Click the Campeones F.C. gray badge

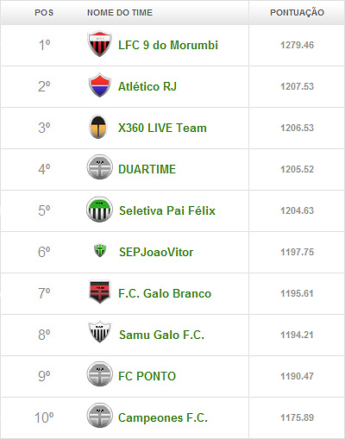pyautogui.click(x=99, y=416)
